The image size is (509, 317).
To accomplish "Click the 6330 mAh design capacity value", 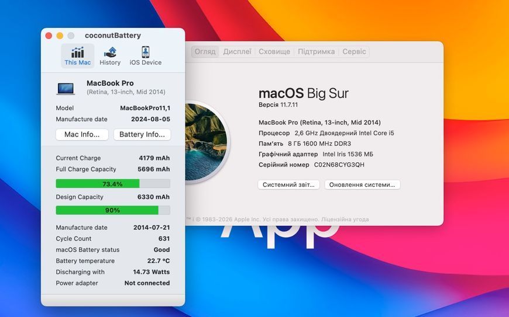I will [x=153, y=197].
